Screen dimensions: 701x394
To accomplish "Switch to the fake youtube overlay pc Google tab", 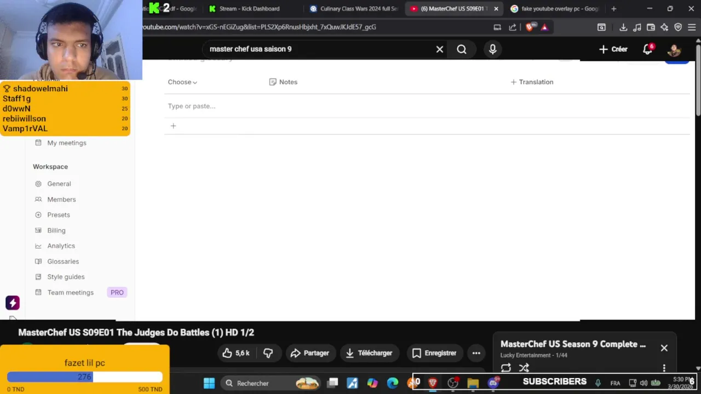I will 554,9.
